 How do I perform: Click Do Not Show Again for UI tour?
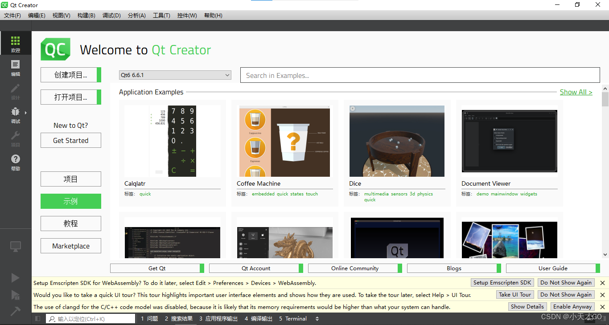[566, 295]
